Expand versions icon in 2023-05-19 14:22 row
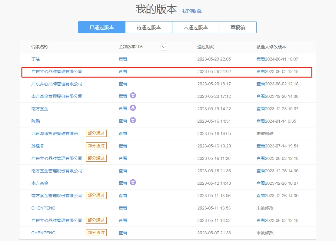Viewport: 336px width, 241px height. point(133,108)
